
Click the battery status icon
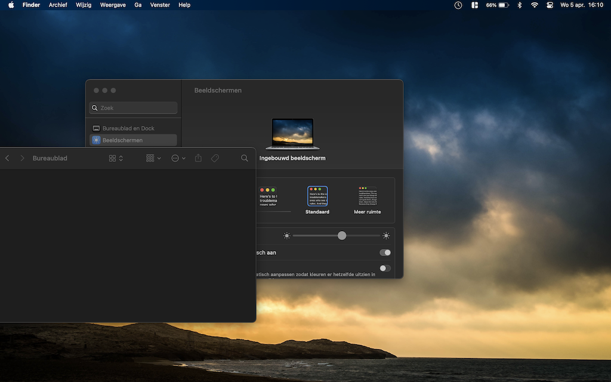(504, 5)
